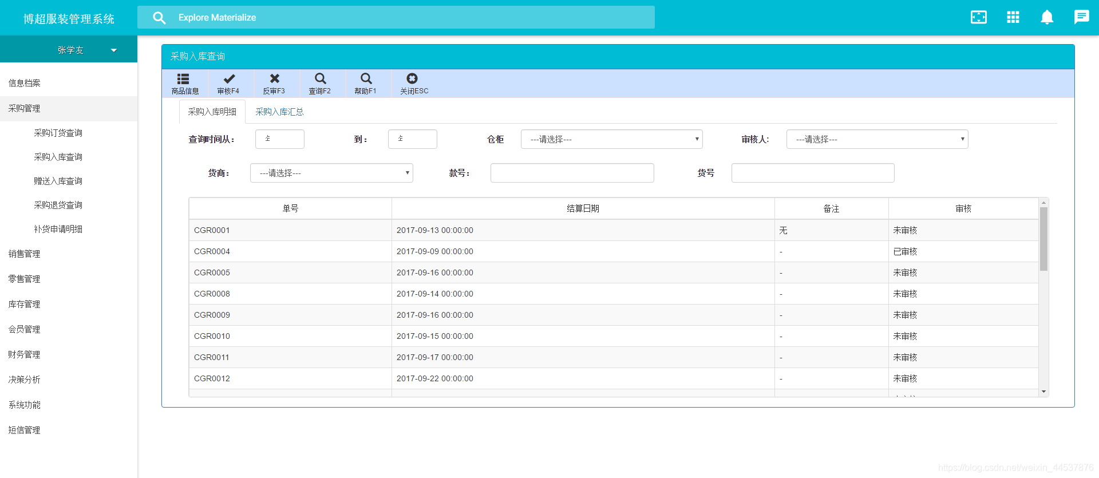This screenshot has width=1099, height=478.
Task: Click the 审核F4 checkmark icon
Action: click(229, 78)
